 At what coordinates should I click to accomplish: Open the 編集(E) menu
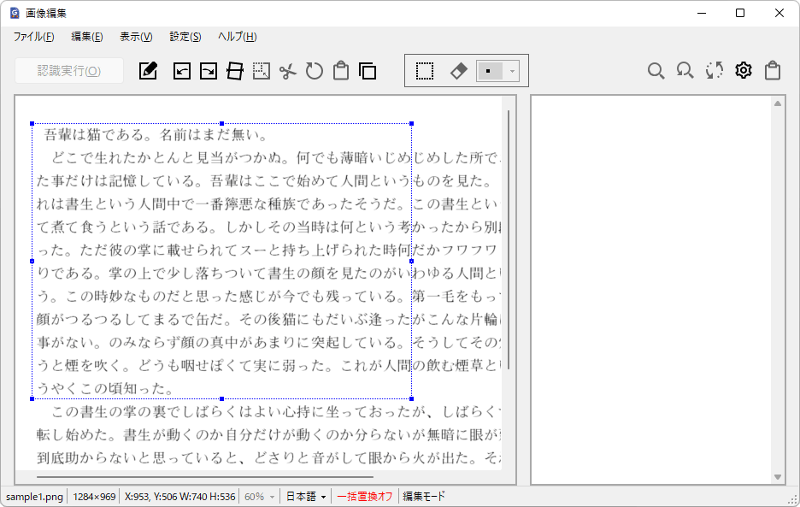(x=86, y=37)
